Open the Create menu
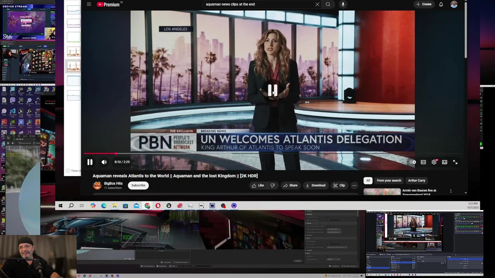This screenshot has height=278, width=495. [x=424, y=4]
